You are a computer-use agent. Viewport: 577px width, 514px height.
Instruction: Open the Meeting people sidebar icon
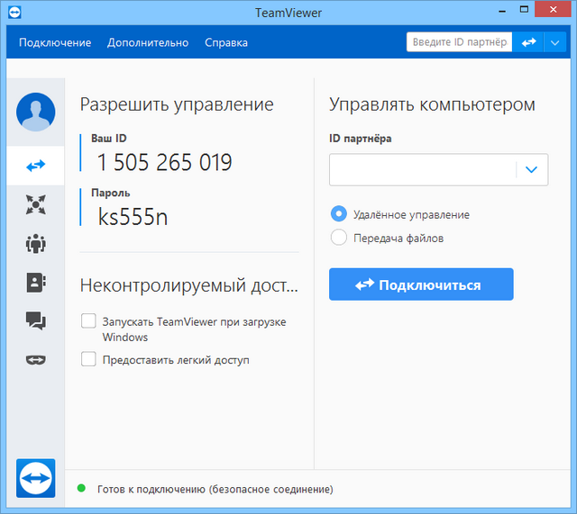pos(35,243)
